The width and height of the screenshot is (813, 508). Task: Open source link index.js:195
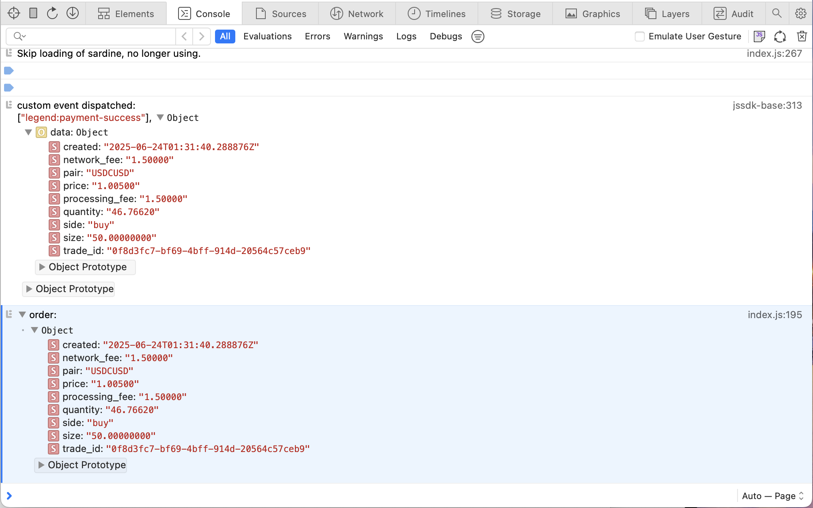(775, 315)
